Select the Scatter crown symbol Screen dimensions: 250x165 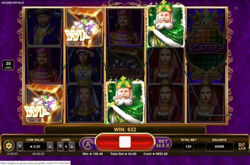[x=206, y=45]
